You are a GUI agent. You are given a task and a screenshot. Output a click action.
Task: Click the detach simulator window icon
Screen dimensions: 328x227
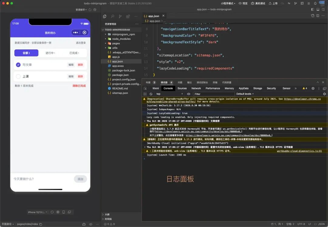click(x=69, y=212)
